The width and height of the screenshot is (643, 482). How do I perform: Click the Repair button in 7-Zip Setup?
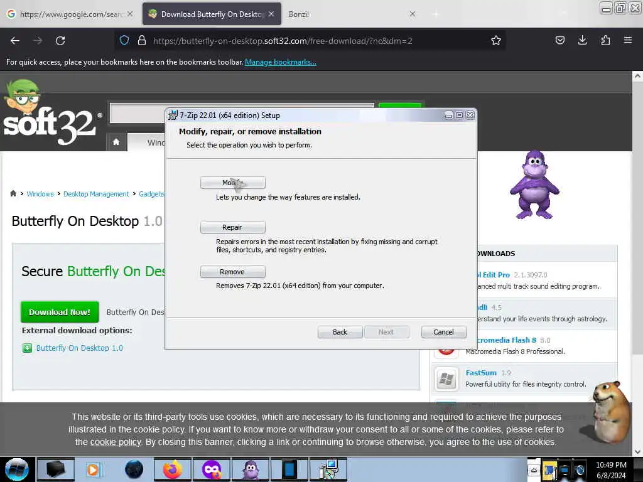point(232,227)
